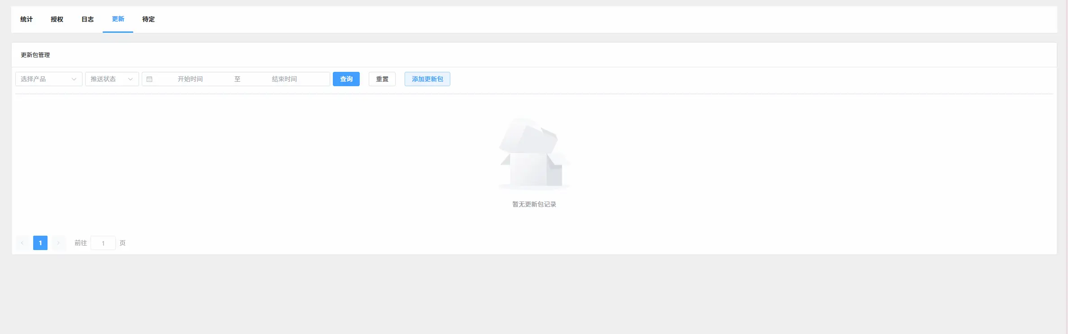Select page 1 in pagination
The image size is (1068, 334).
40,243
